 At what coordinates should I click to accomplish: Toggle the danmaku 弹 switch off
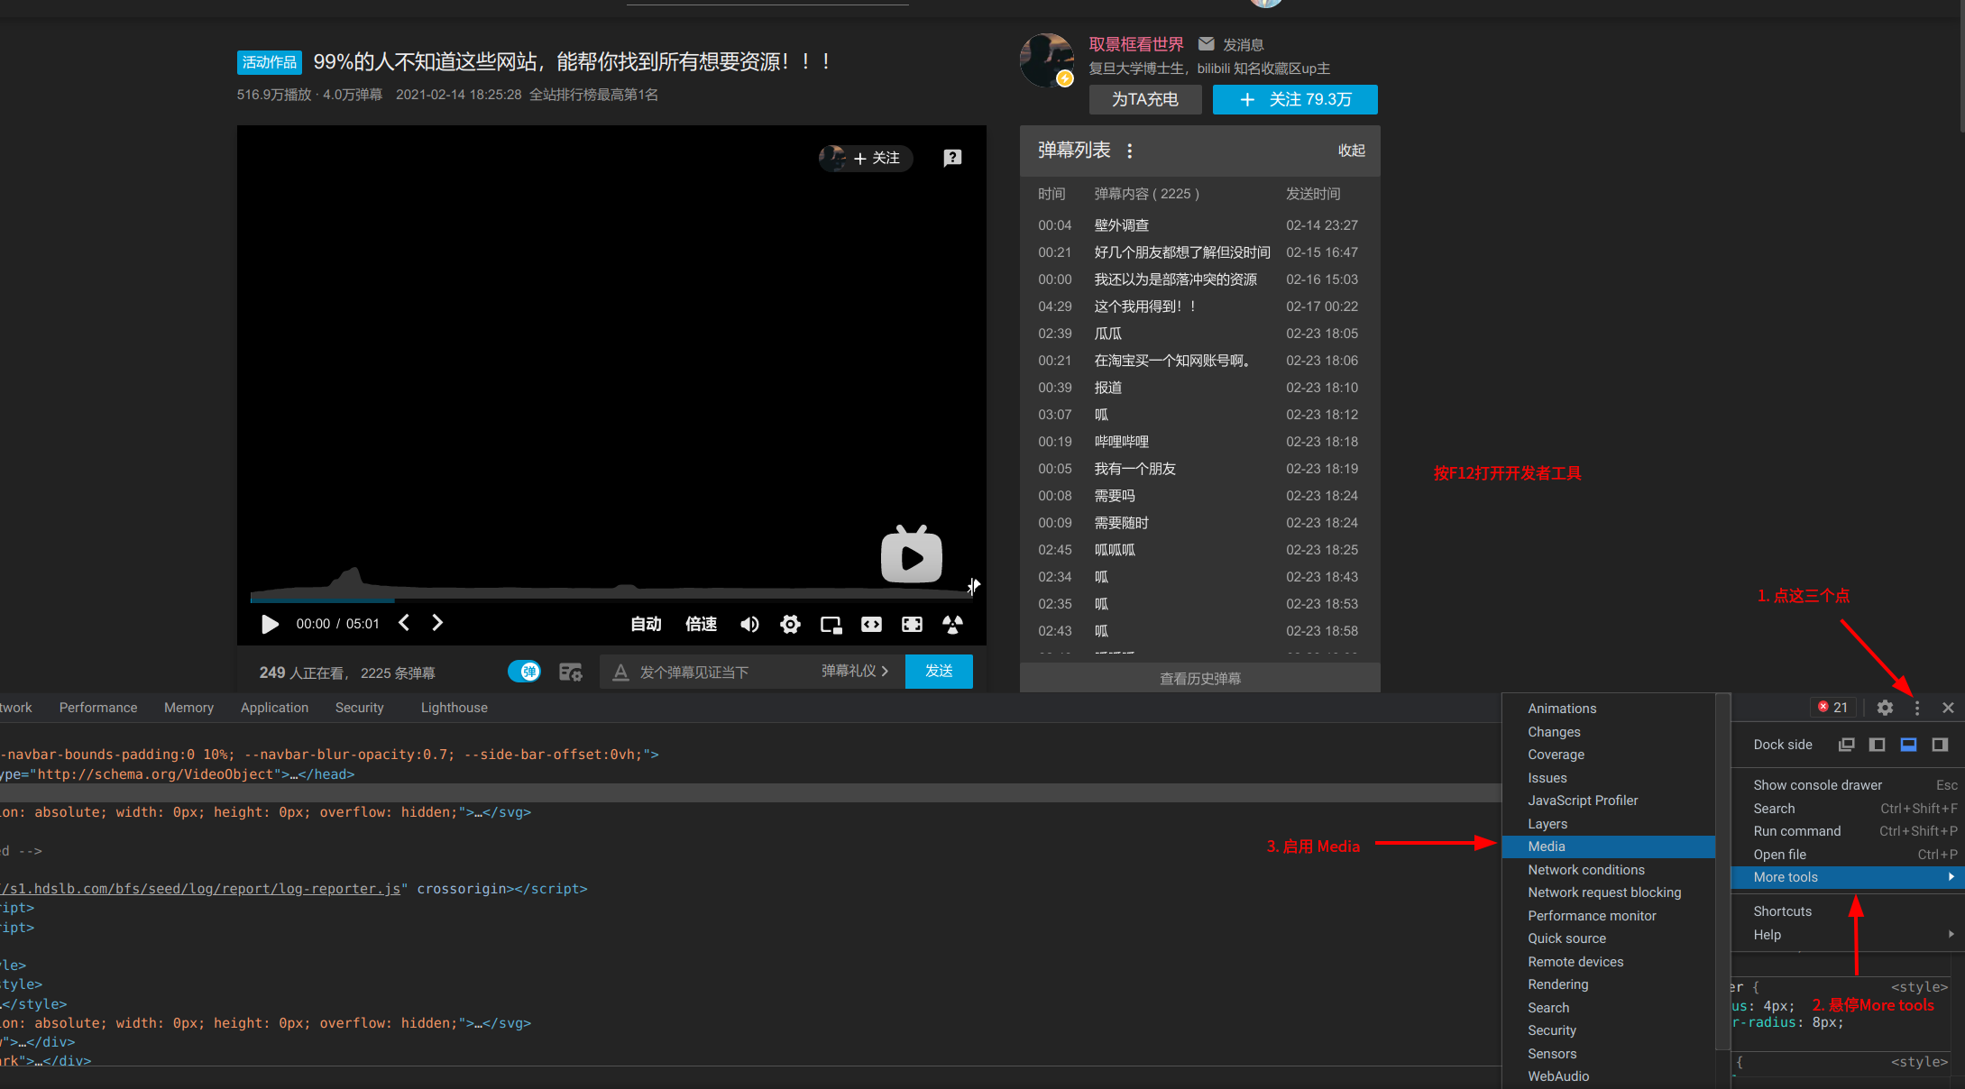(524, 672)
